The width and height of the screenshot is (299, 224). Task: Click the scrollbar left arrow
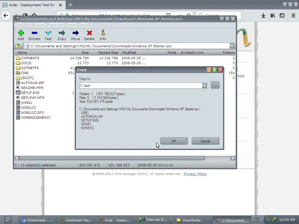point(17,158)
